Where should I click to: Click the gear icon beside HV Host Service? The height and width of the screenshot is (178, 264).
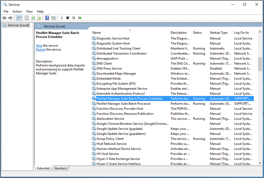94,154
